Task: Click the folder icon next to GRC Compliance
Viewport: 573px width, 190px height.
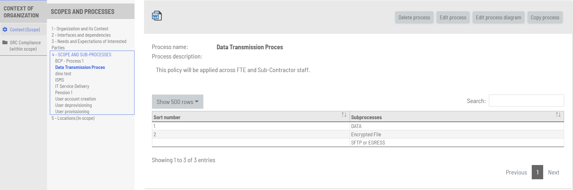Action: (x=5, y=42)
